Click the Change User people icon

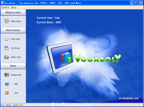(x=7, y=75)
